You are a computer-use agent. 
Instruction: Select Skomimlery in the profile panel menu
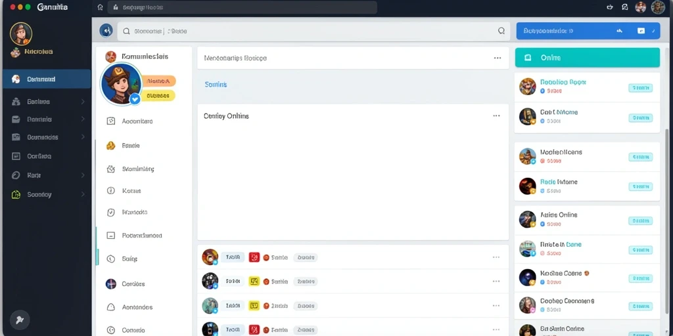point(138,169)
